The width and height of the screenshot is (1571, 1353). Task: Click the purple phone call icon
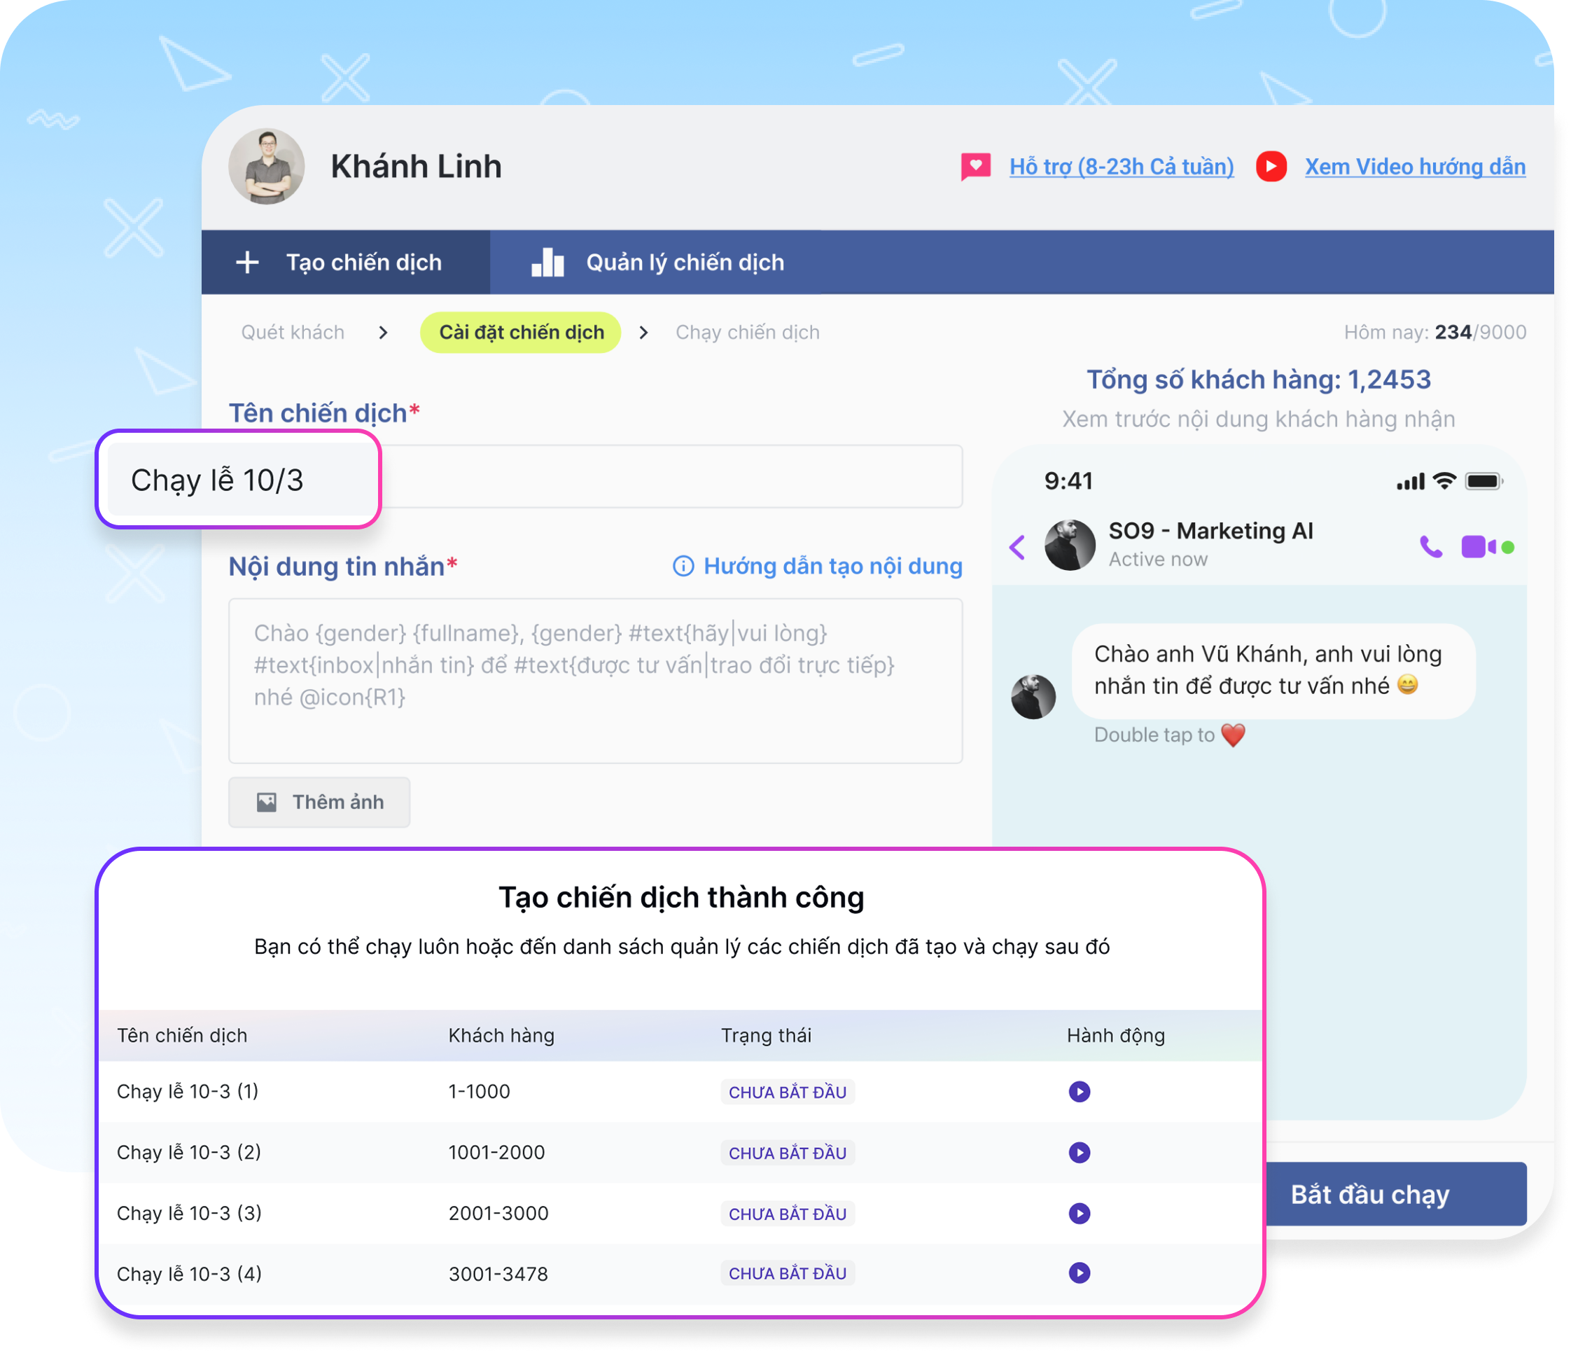click(1431, 546)
